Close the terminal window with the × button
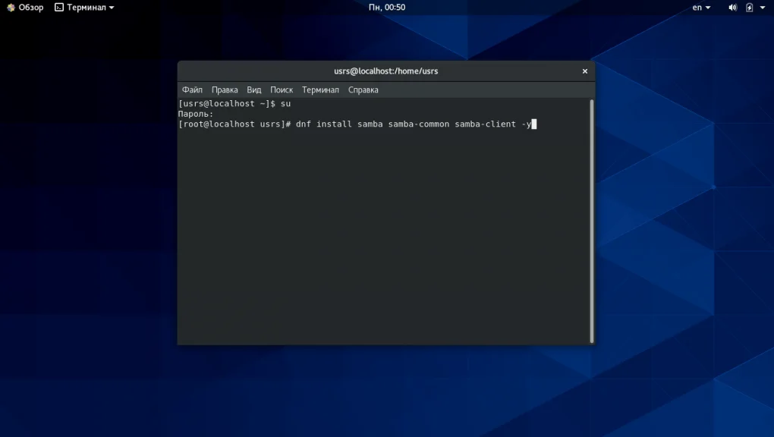Image resolution: width=774 pixels, height=437 pixels. point(584,71)
